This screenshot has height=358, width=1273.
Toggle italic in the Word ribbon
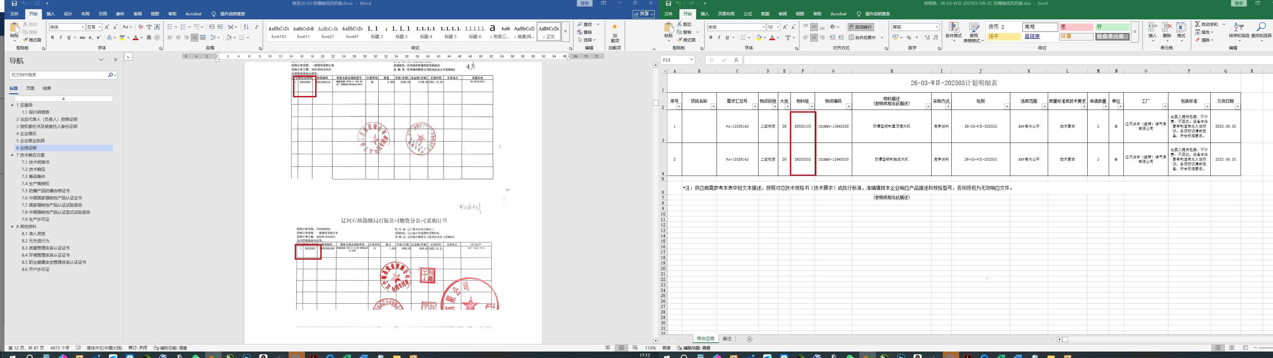click(x=60, y=37)
